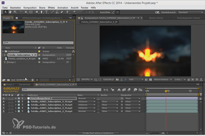Open the Animation menu
Viewport: 205px width, 136px height.
point(63,8)
